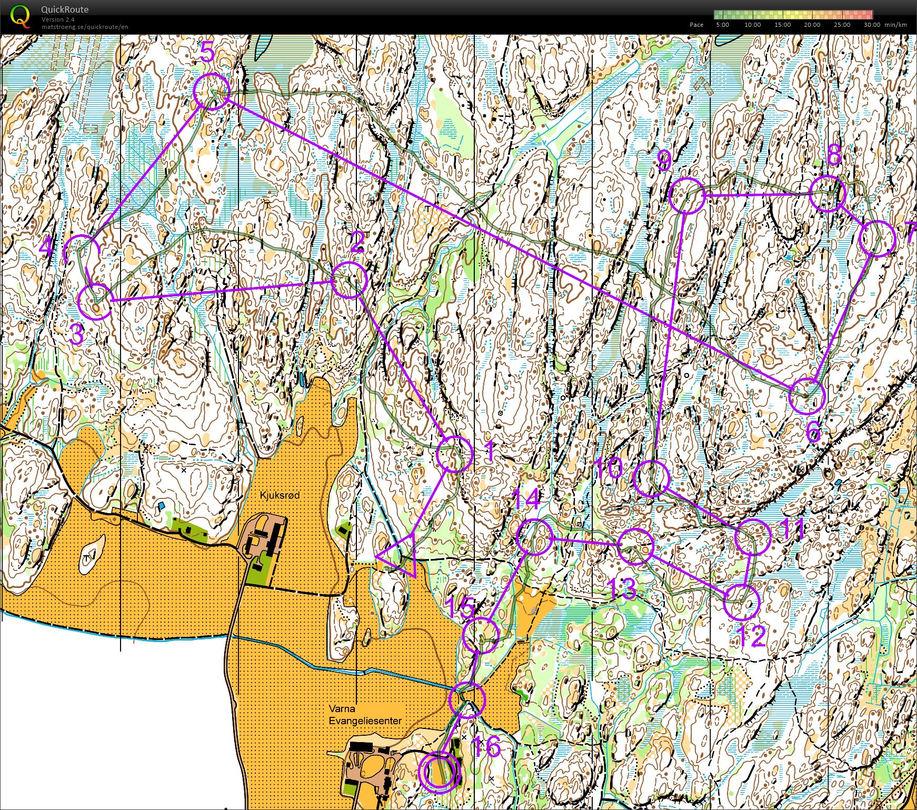Viewport: 917px width, 810px height.
Task: Select control circle 13 on the map
Action: (635, 546)
